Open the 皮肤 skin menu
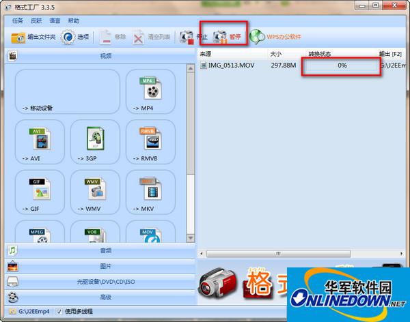This screenshot has width=410, height=322. (36, 20)
